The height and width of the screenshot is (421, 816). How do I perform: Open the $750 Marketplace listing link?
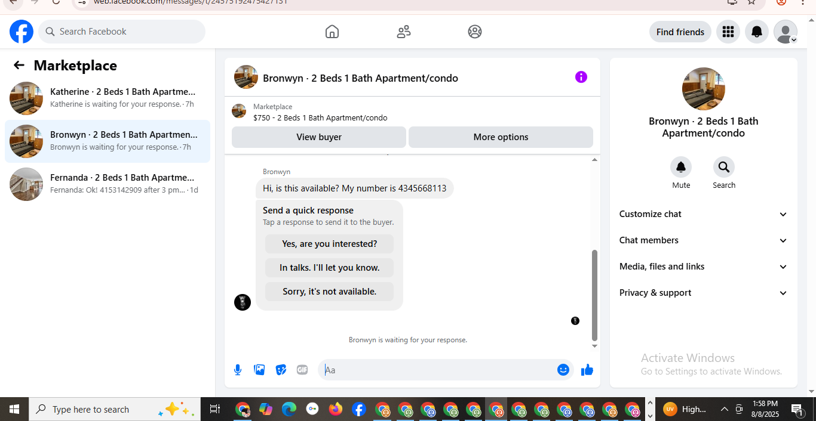point(320,117)
